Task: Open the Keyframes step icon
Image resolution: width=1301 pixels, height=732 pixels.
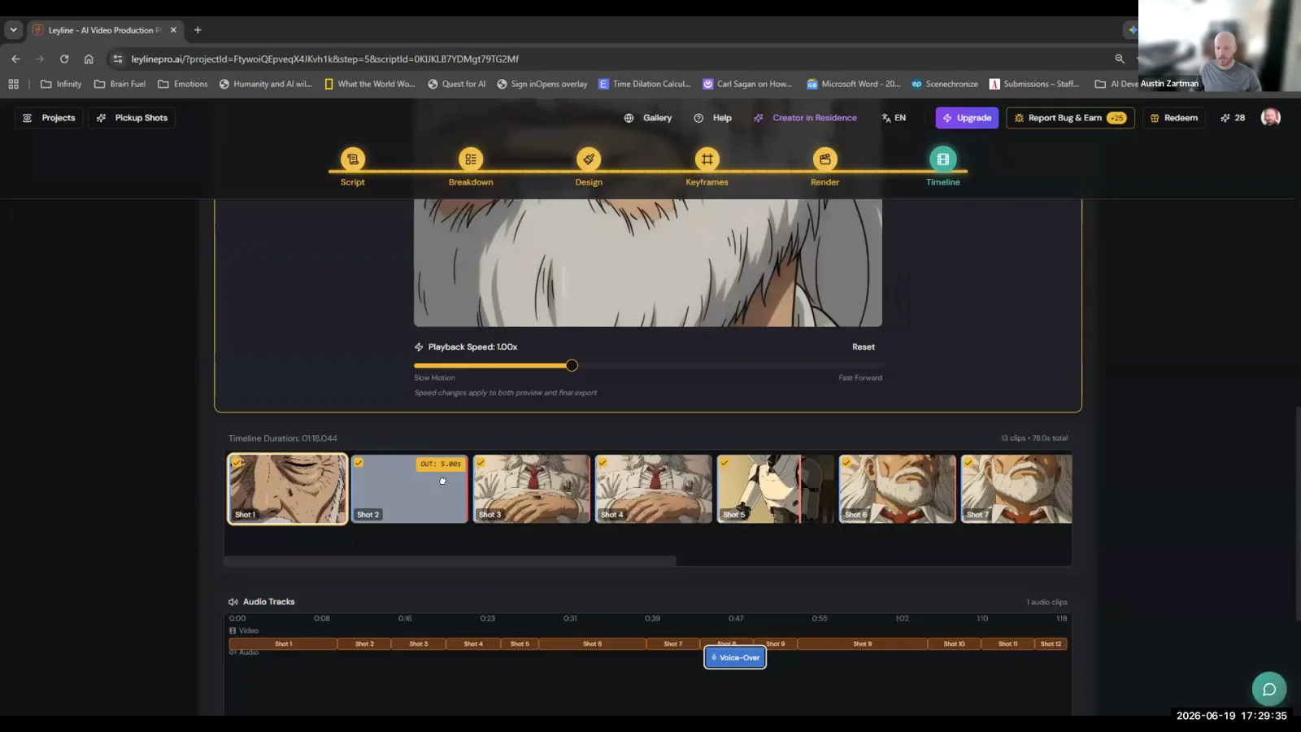Action: point(707,159)
